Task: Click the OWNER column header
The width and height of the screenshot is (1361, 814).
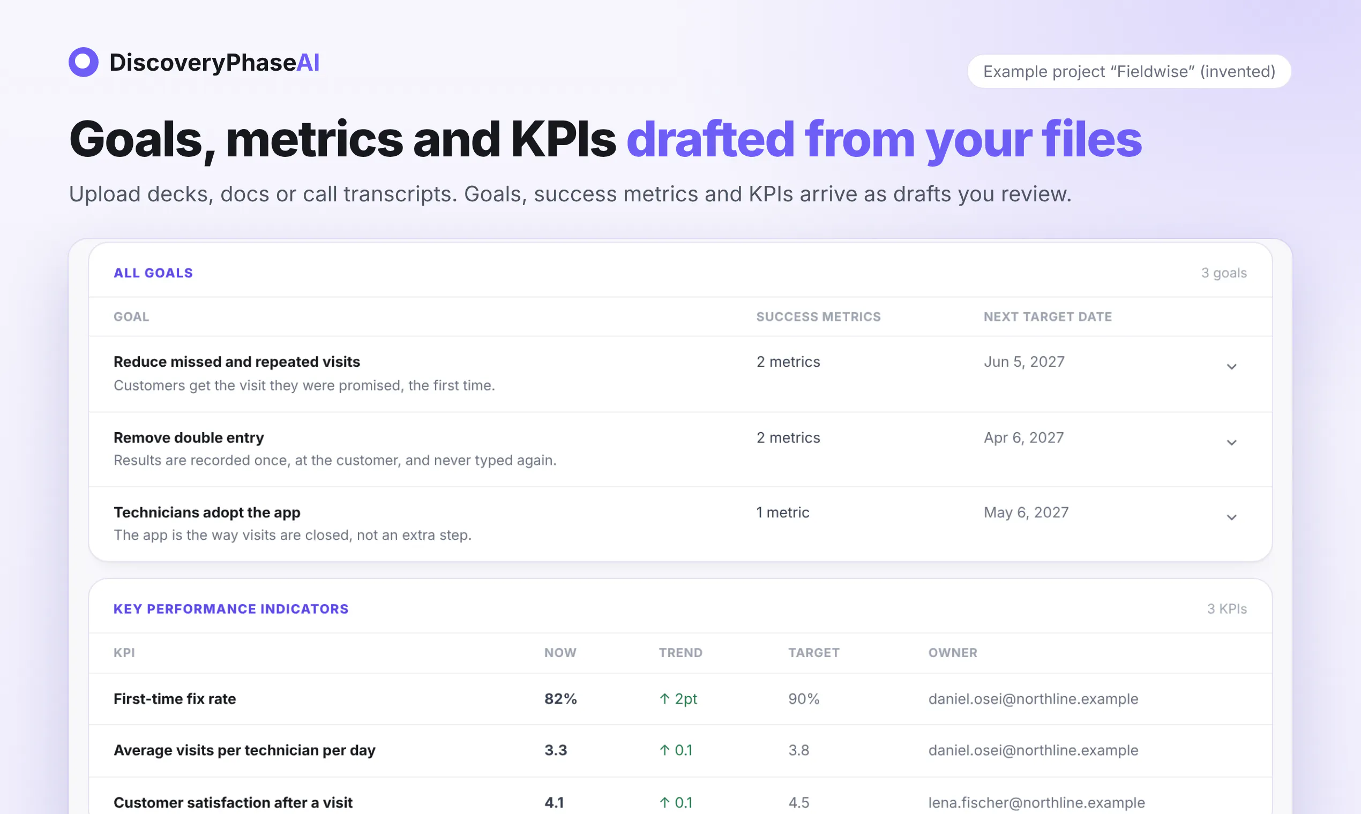Action: pyautogui.click(x=953, y=653)
